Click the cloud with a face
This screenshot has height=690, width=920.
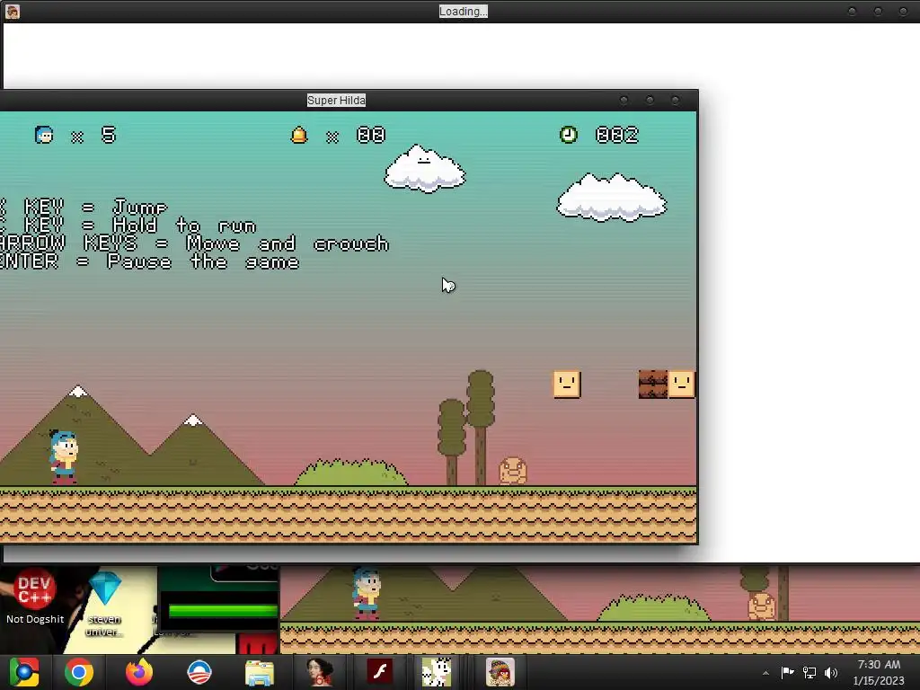pyautogui.click(x=425, y=169)
